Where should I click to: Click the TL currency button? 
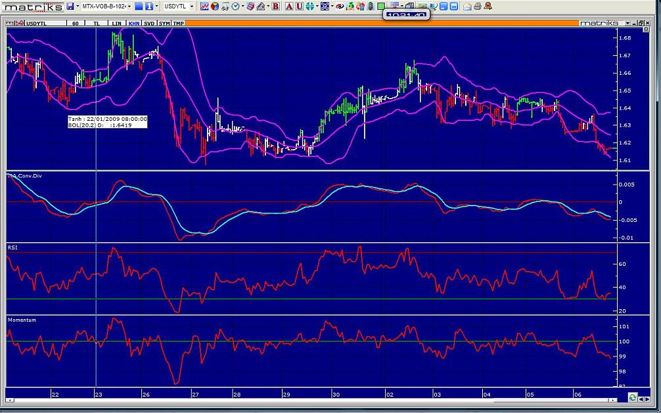(97, 23)
